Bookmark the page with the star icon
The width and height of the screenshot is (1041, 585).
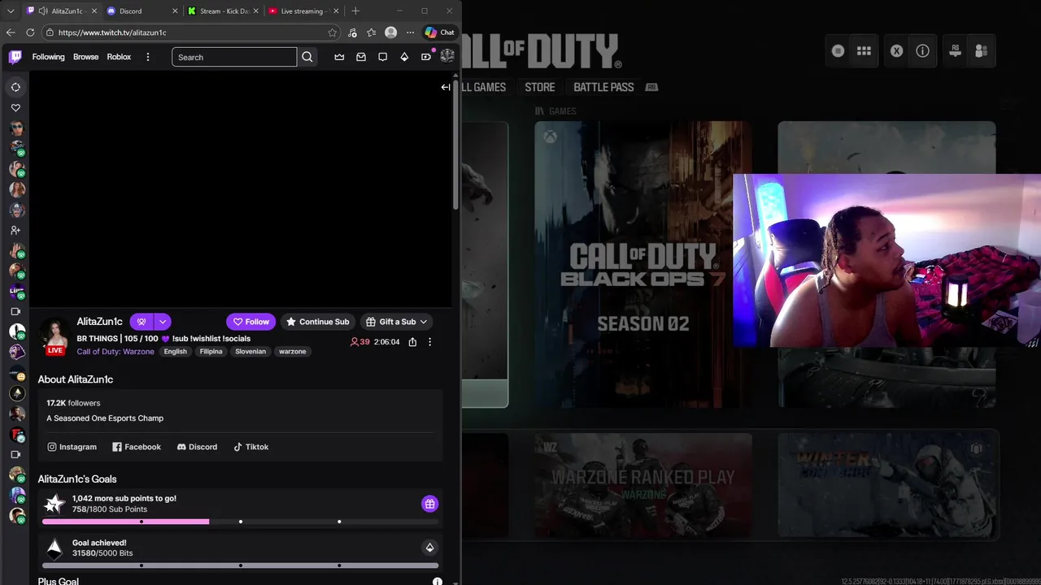(332, 32)
